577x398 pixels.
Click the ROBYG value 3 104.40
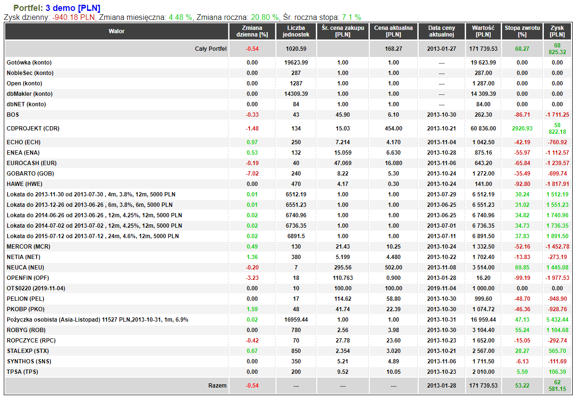pyautogui.click(x=484, y=330)
